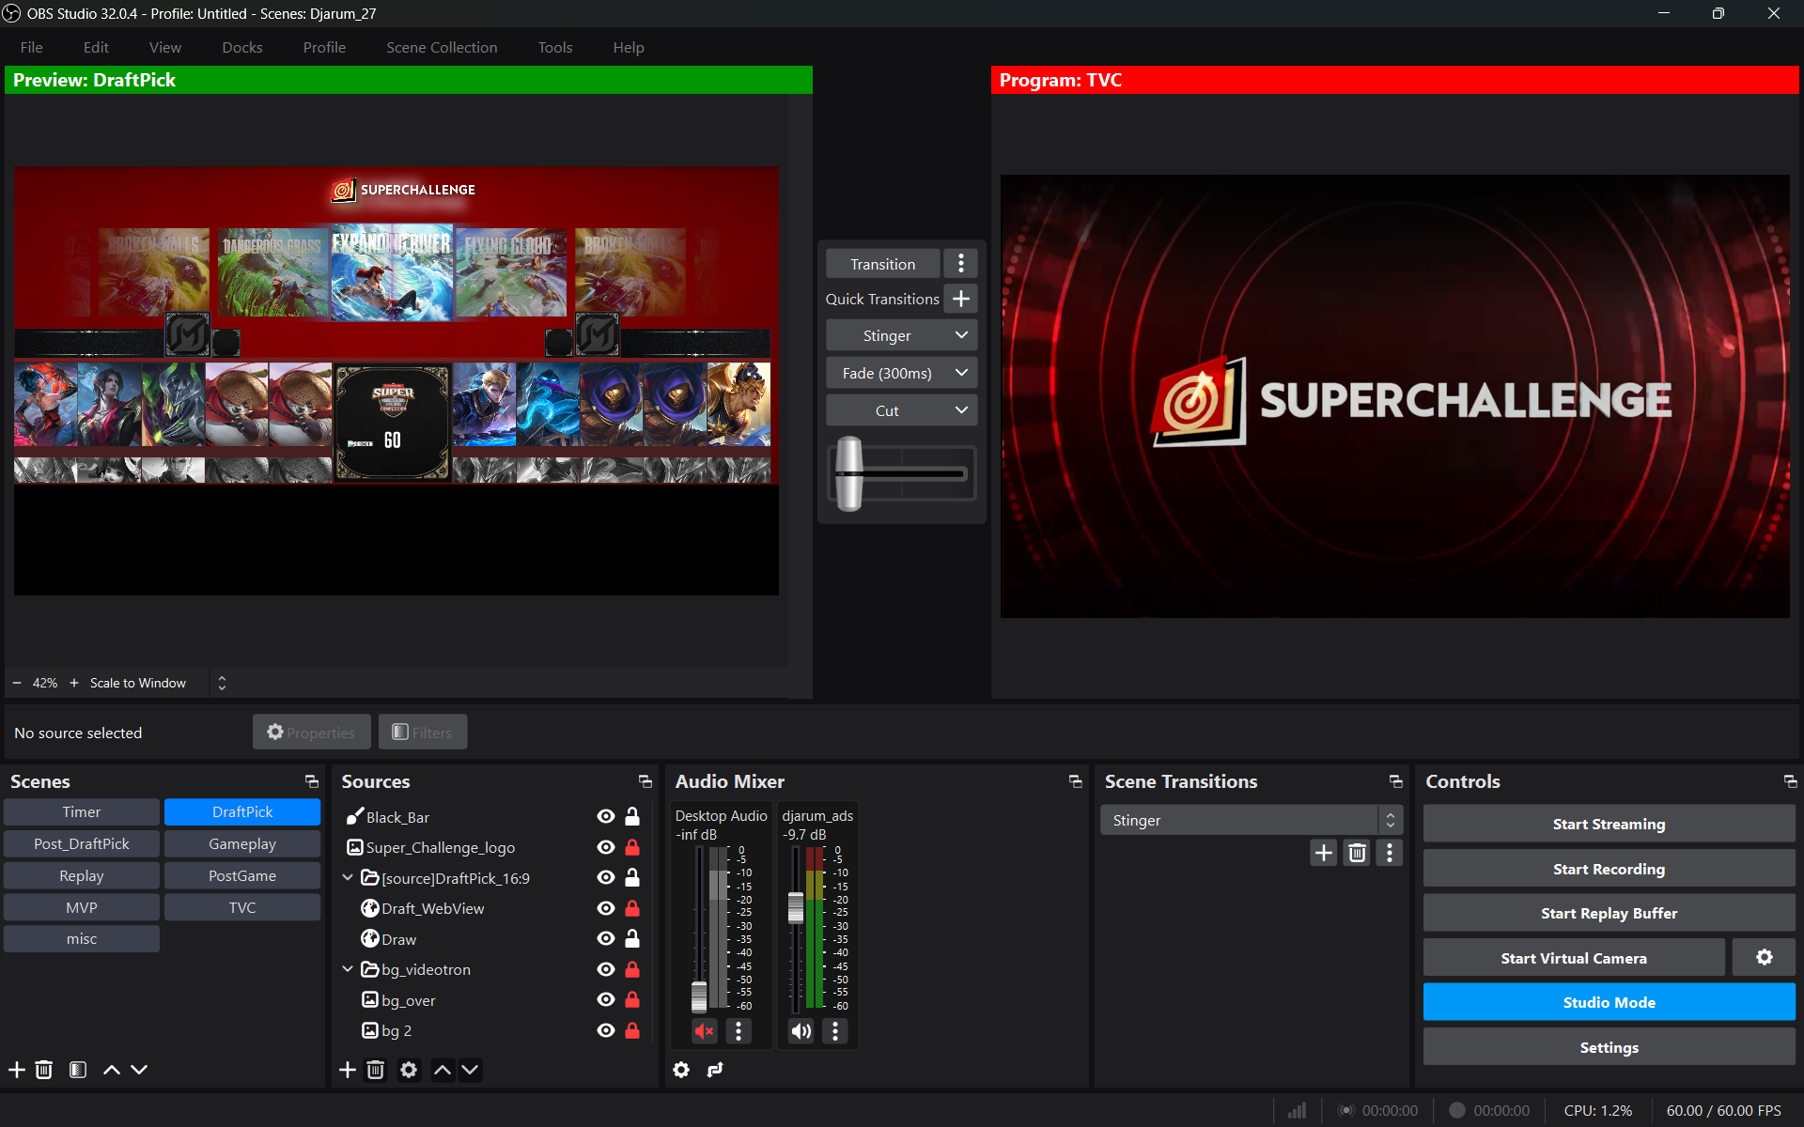Open Virtual Camera settings gear

pos(1765,958)
